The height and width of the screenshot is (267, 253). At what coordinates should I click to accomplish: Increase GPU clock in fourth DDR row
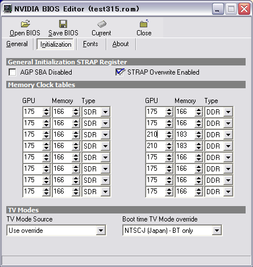[x=169, y=144]
